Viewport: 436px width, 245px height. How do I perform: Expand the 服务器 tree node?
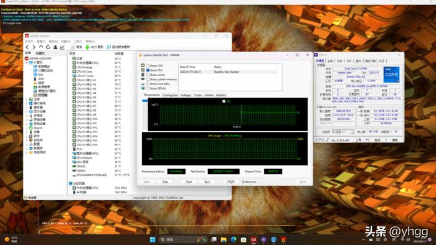pyautogui.click(x=27, y=108)
